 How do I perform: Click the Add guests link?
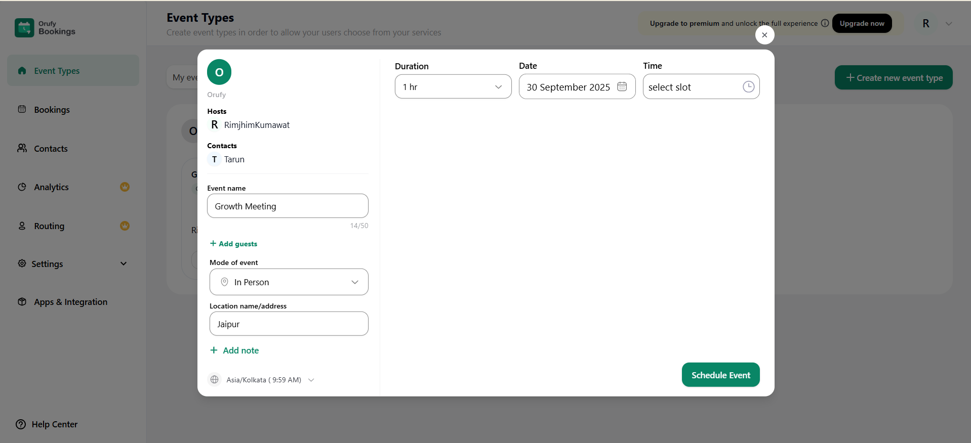point(234,244)
